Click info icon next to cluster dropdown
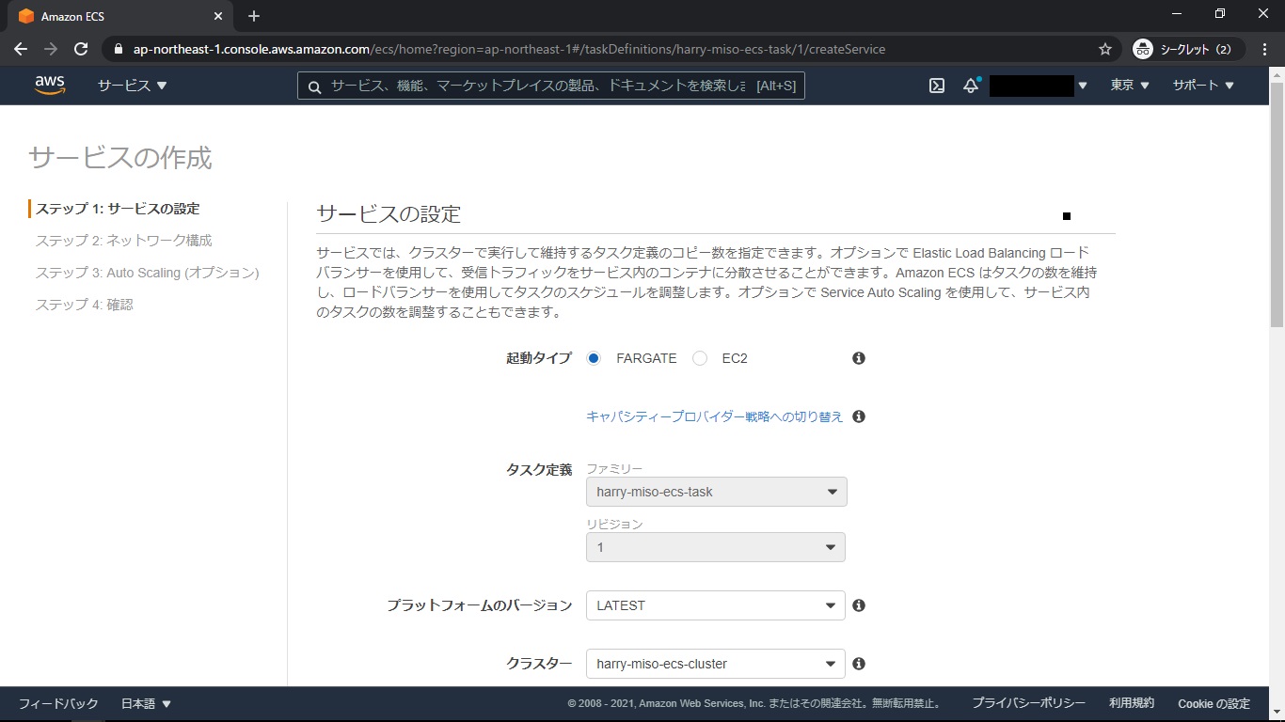1285x722 pixels. coord(858,664)
